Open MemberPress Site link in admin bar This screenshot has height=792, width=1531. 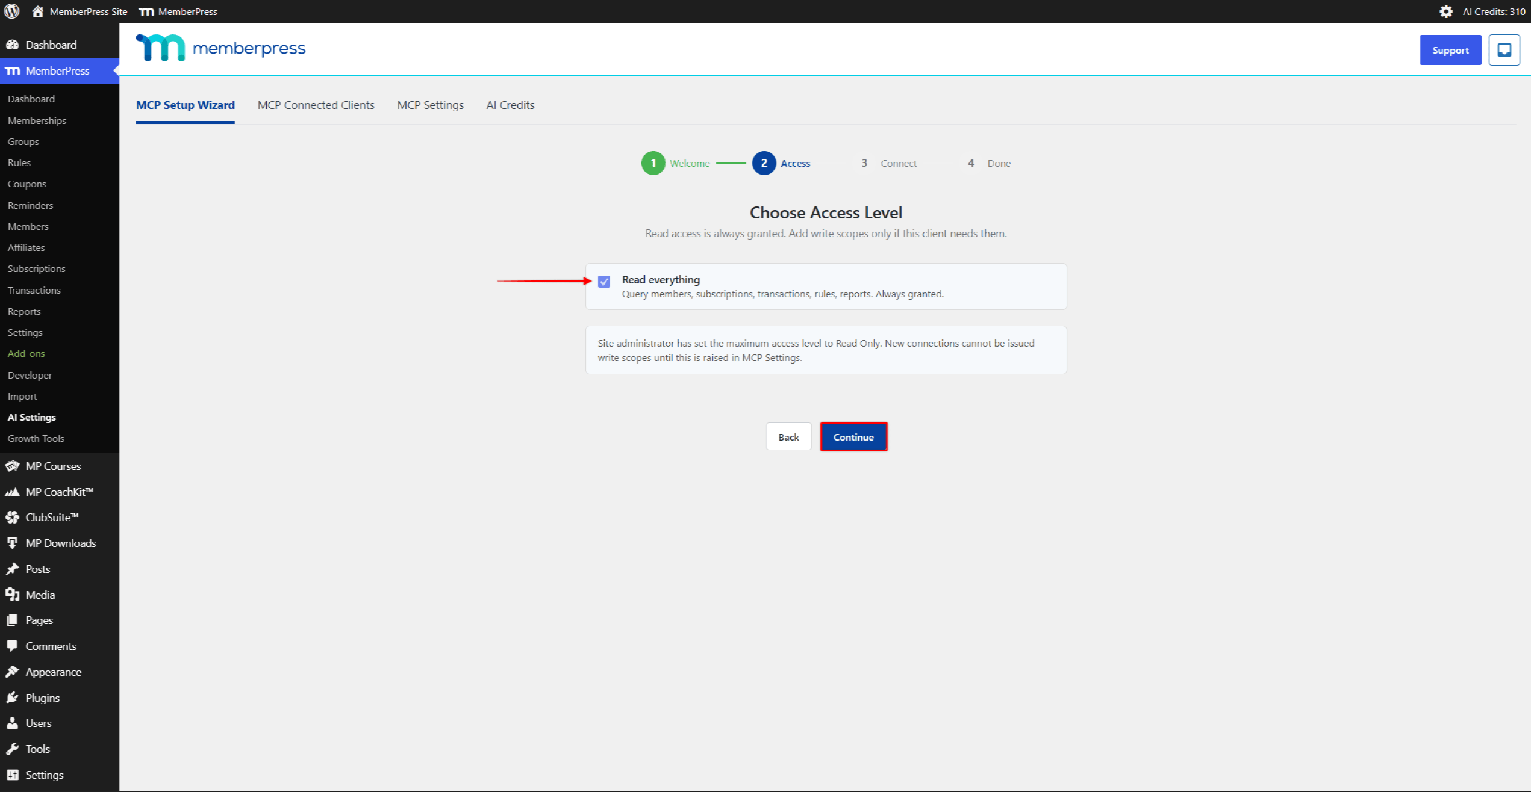(89, 11)
